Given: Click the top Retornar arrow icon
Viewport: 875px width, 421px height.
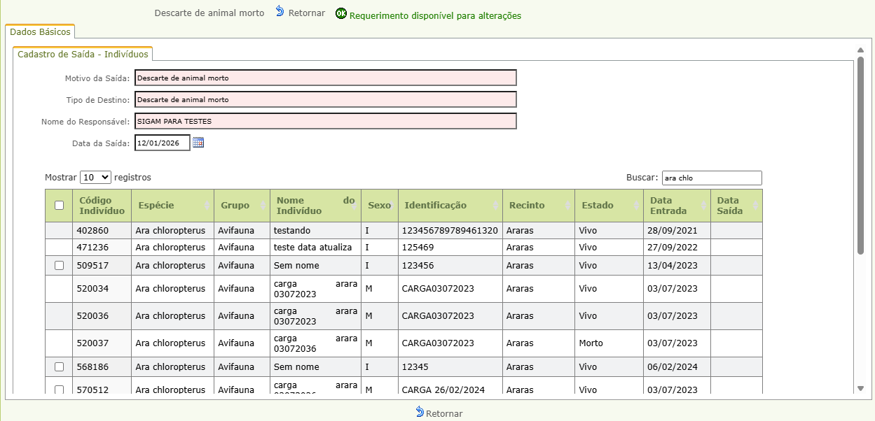Looking at the screenshot, I should point(280,12).
